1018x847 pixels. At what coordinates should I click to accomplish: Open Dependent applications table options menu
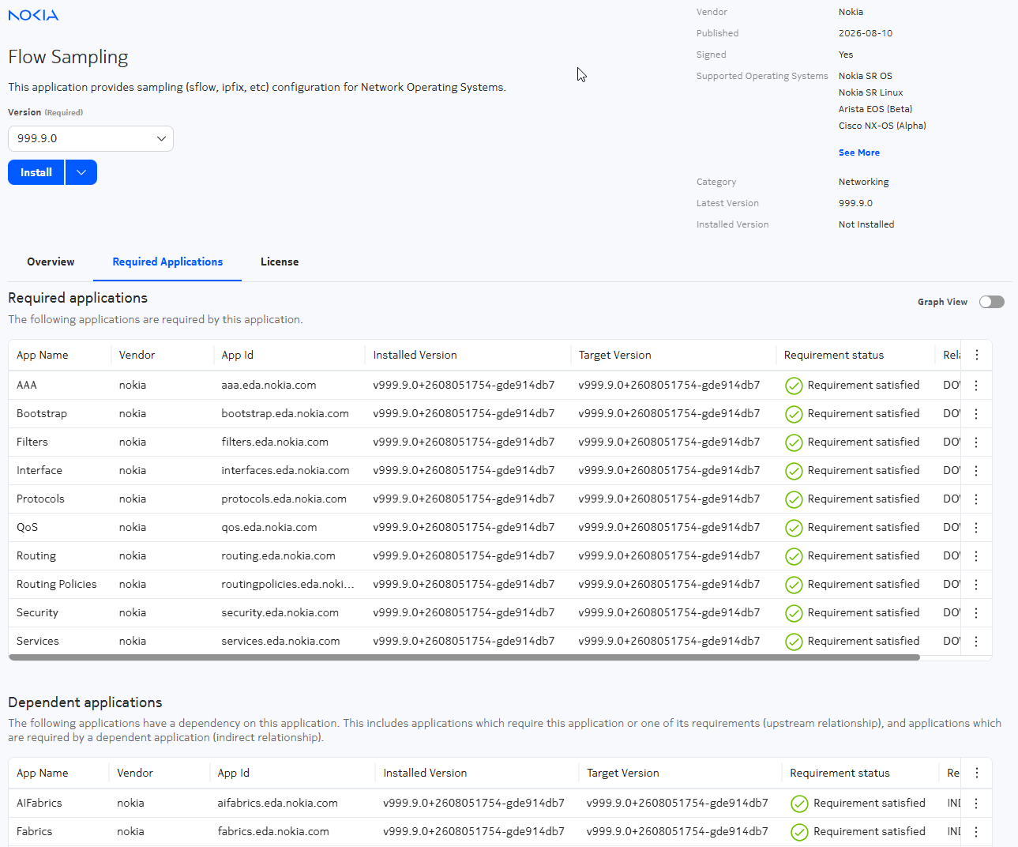[x=977, y=774]
